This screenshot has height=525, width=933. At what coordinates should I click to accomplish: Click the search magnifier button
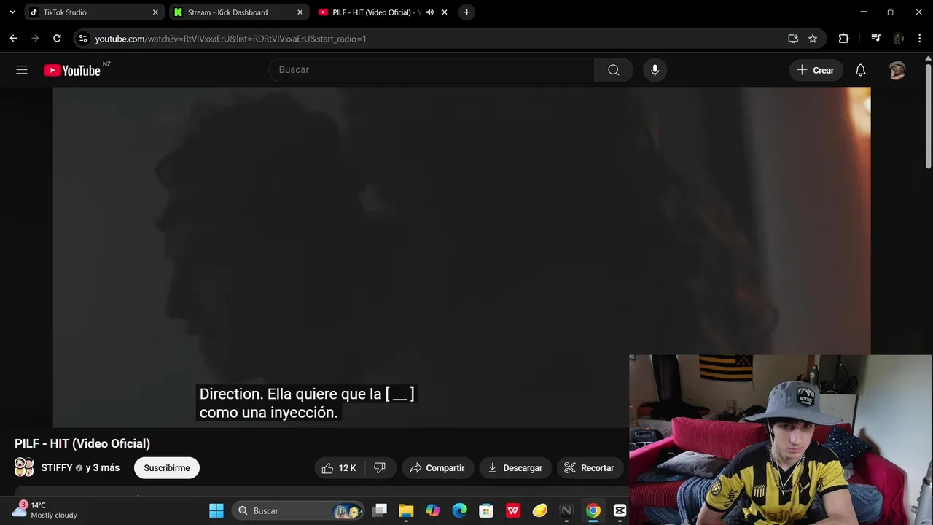tap(614, 70)
